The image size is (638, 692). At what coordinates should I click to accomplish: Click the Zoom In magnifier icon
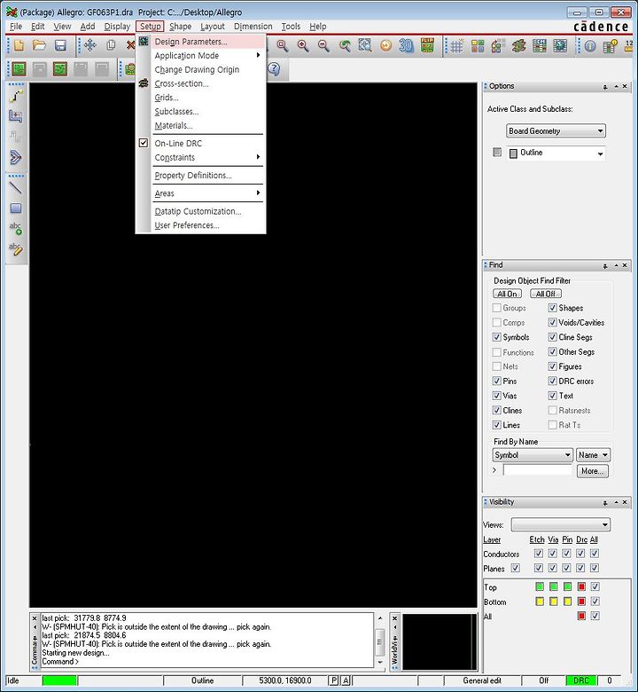pyautogui.click(x=303, y=45)
